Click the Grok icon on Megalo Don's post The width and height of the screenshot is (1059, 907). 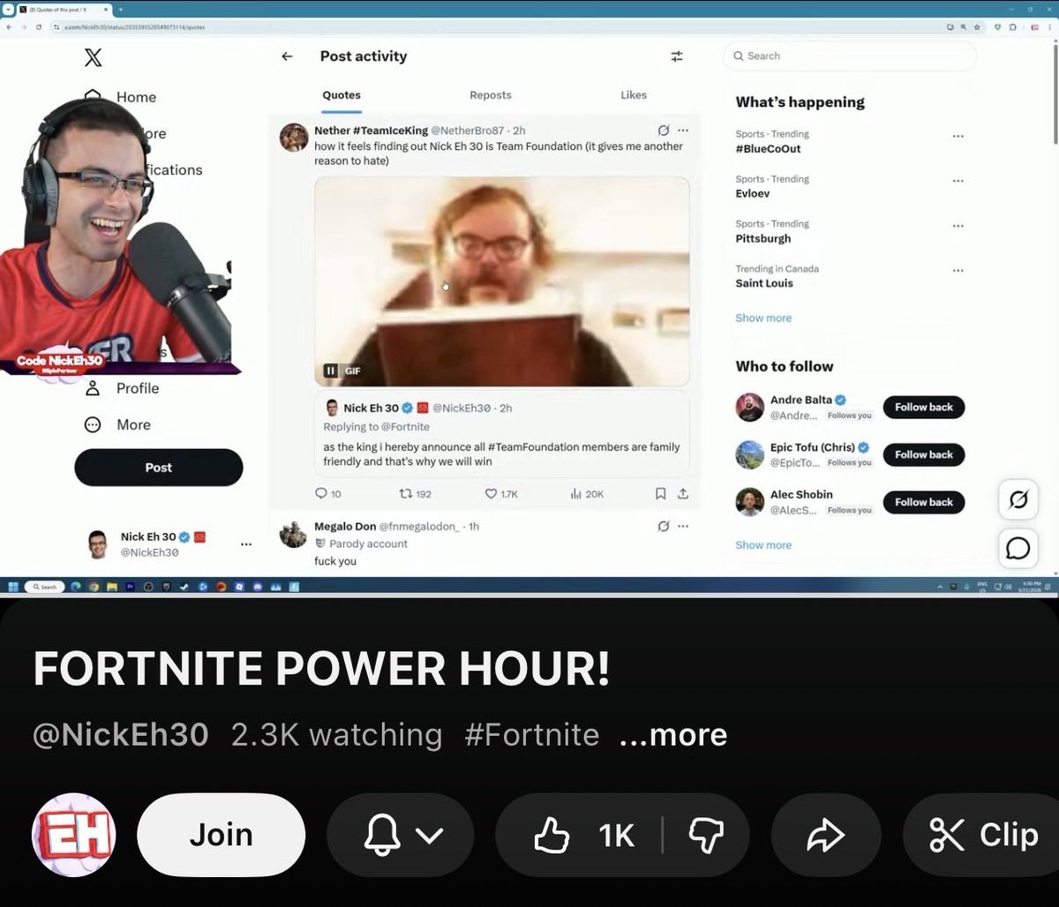pos(664,527)
